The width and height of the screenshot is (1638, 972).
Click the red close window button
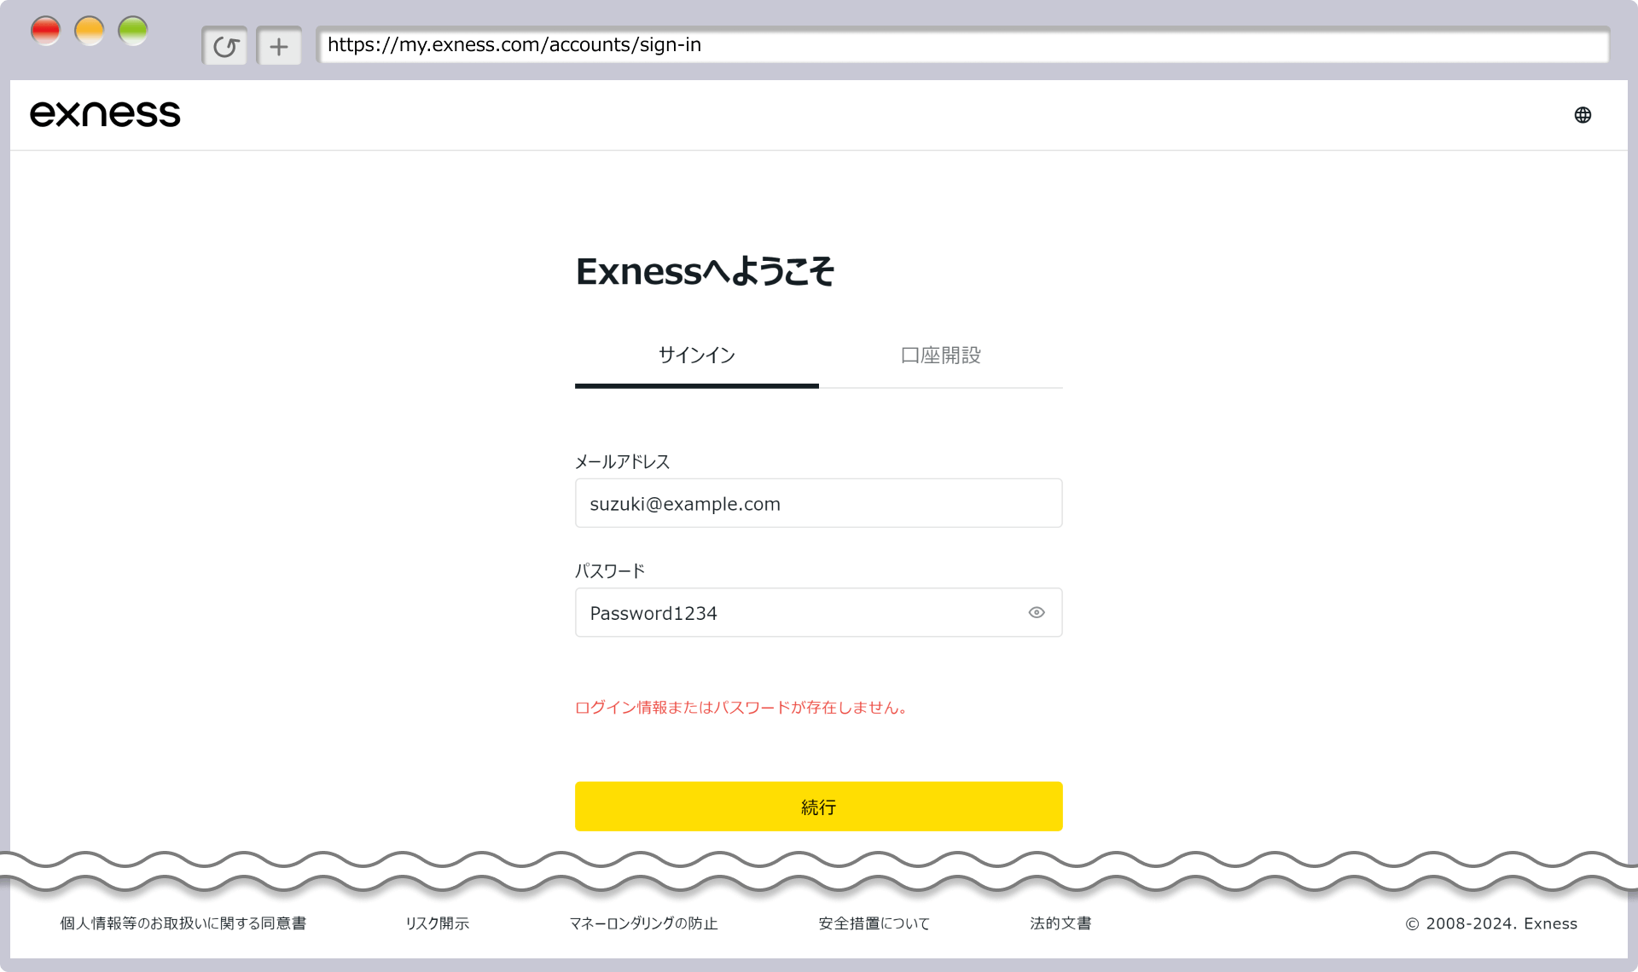[x=46, y=31]
